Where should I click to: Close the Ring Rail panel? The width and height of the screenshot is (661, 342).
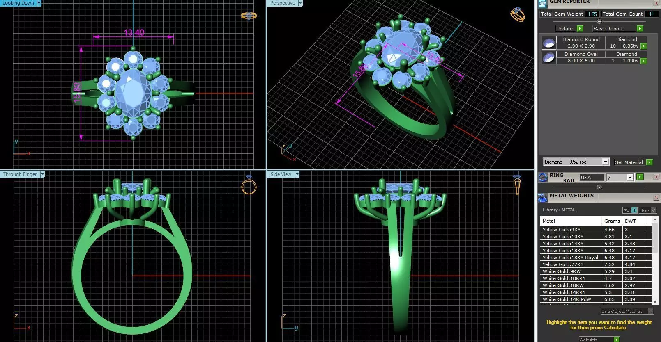pyautogui.click(x=656, y=177)
